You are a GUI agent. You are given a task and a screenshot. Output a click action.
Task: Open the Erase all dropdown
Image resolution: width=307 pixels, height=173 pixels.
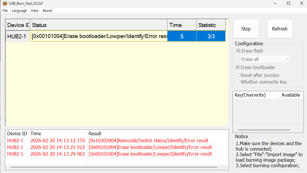point(265,59)
